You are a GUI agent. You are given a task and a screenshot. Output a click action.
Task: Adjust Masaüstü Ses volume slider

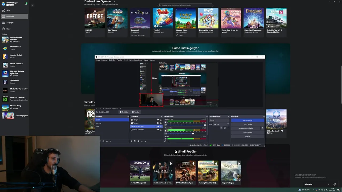186,134
